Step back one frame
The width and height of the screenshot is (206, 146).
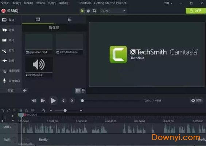click(x=34, y=101)
